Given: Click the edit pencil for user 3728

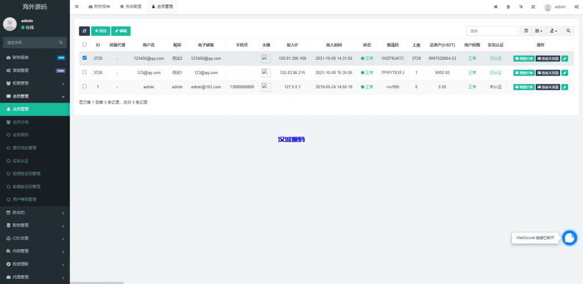Looking at the screenshot, I should pyautogui.click(x=564, y=72).
